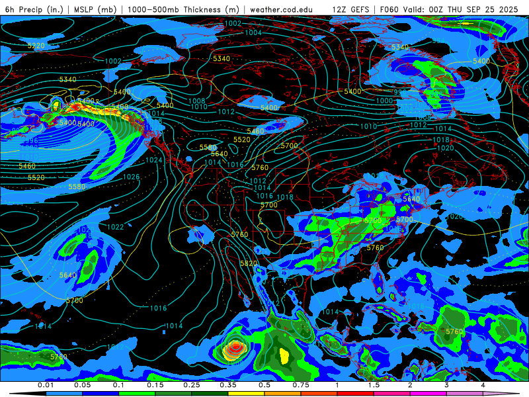This screenshot has height=397, width=529.
Task: Select the 1004 isobar label near the top
Action: [253, 32]
